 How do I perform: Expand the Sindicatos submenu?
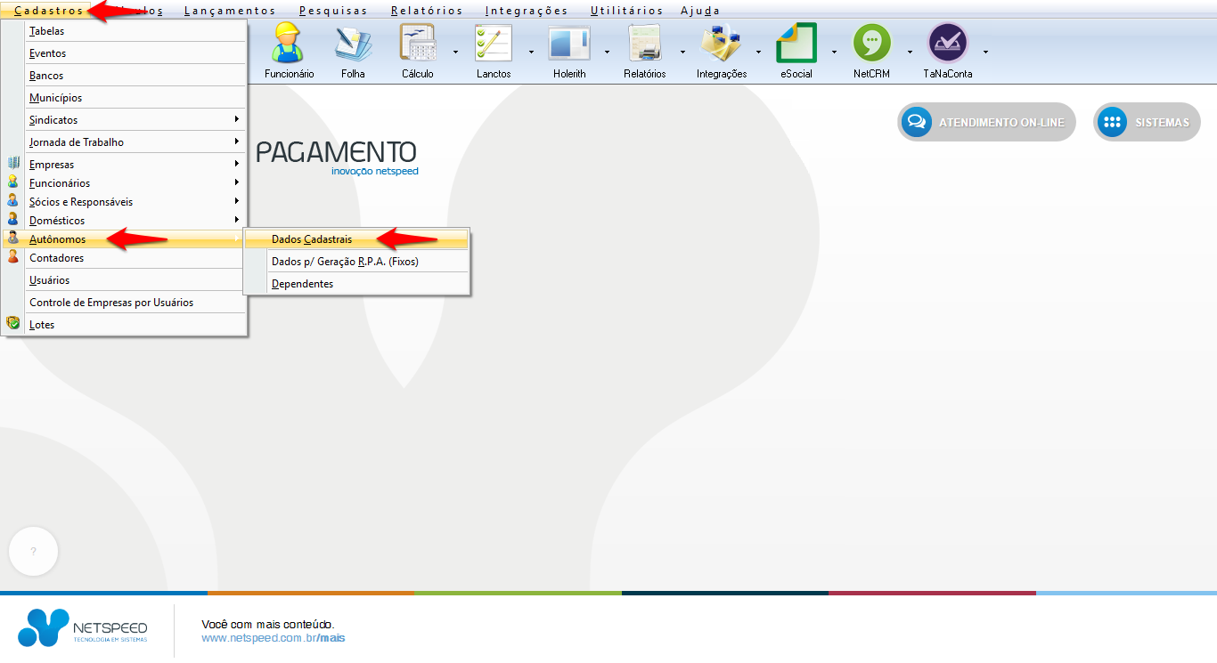pos(134,120)
